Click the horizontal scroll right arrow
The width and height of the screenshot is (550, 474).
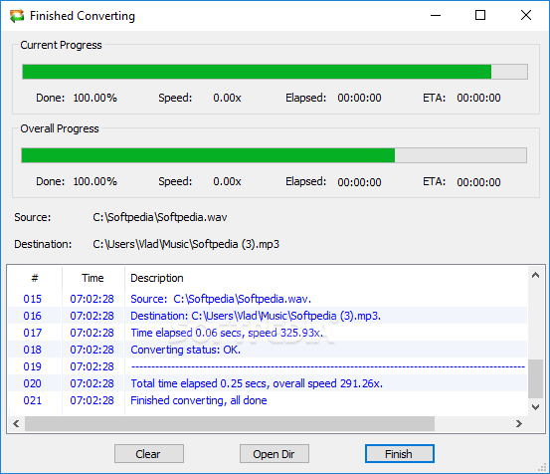point(519,423)
